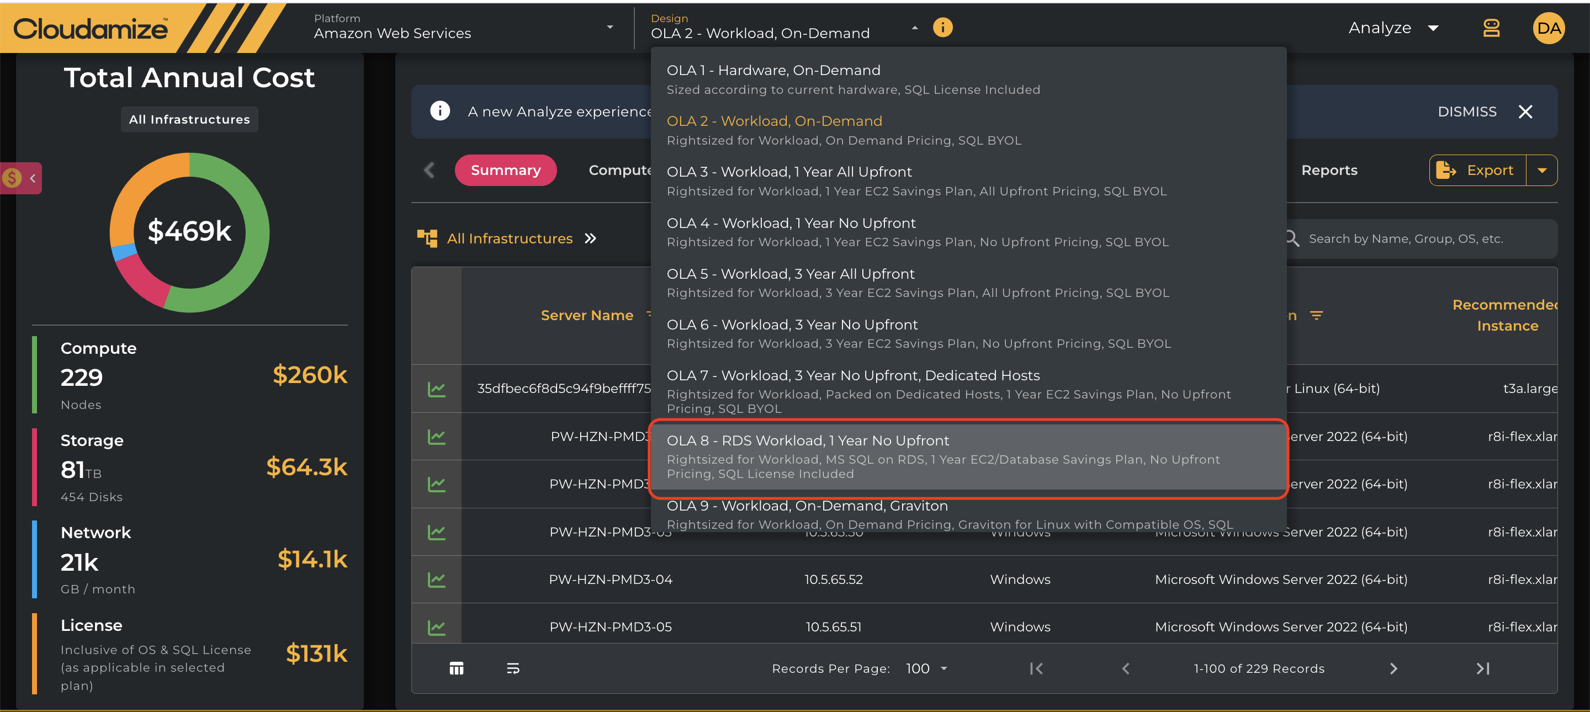The image size is (1590, 712).
Task: Jump to last page of records
Action: [x=1482, y=668]
